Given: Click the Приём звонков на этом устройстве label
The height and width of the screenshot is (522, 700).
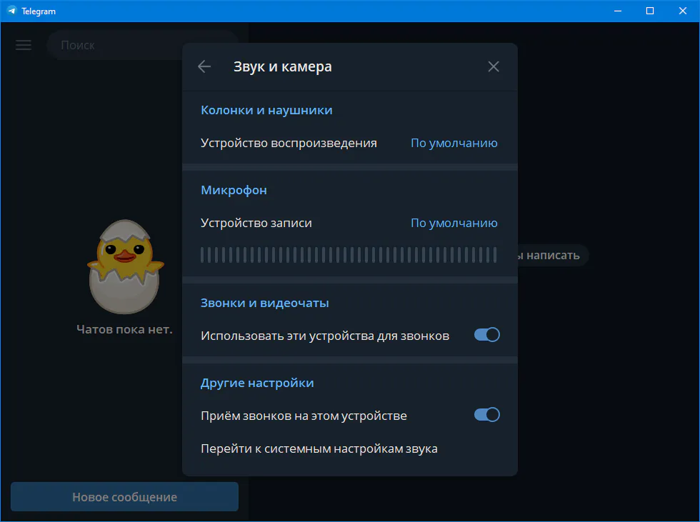Looking at the screenshot, I should tap(304, 415).
